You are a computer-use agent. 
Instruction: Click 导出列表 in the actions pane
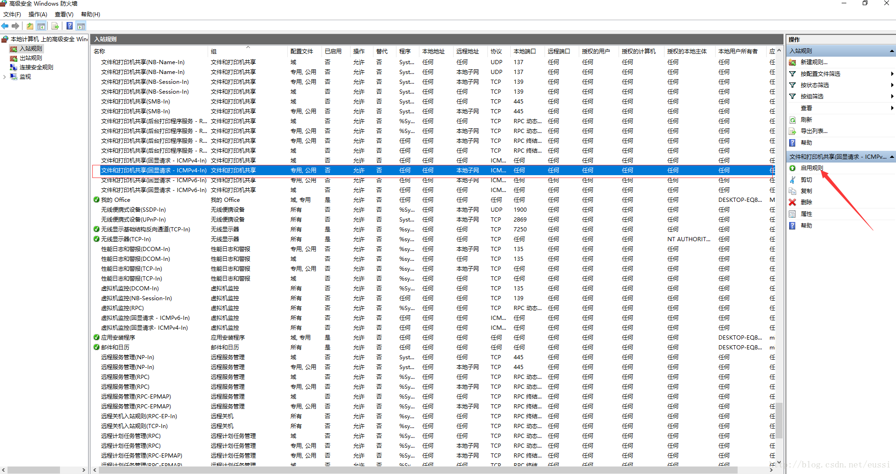814,131
